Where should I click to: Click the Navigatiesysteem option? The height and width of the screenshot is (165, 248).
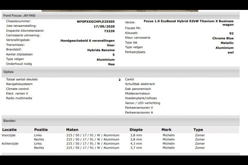click(x=19, y=84)
